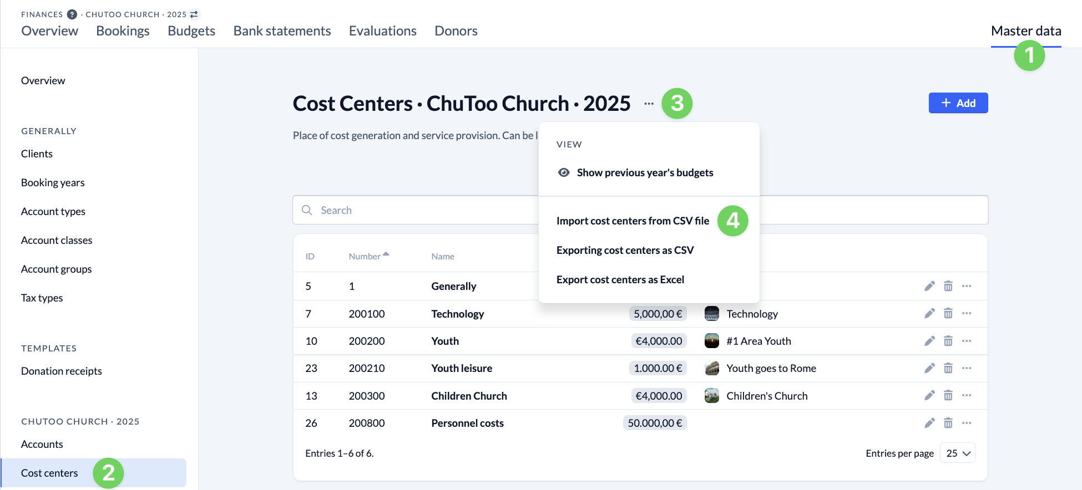Open Account types in the sidebar

click(x=53, y=211)
